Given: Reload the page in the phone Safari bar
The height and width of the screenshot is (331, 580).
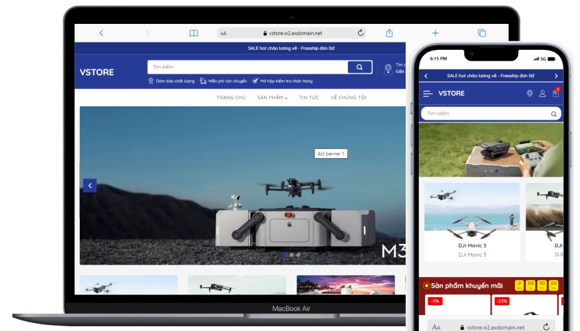Looking at the screenshot, I should (546, 326).
